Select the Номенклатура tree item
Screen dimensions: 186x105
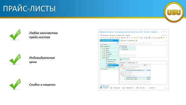(111, 62)
